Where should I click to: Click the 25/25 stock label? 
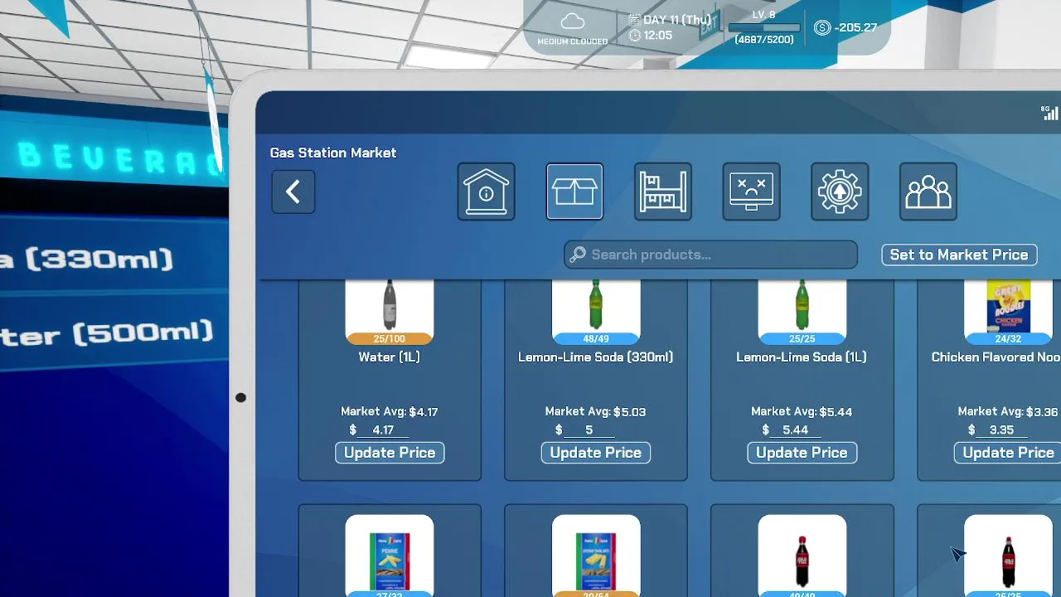(x=802, y=338)
